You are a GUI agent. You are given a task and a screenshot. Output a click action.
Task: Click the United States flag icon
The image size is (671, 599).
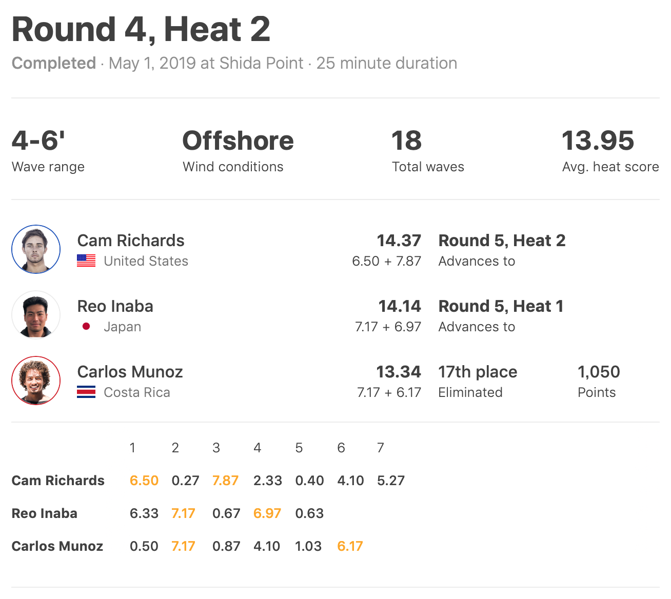click(86, 261)
